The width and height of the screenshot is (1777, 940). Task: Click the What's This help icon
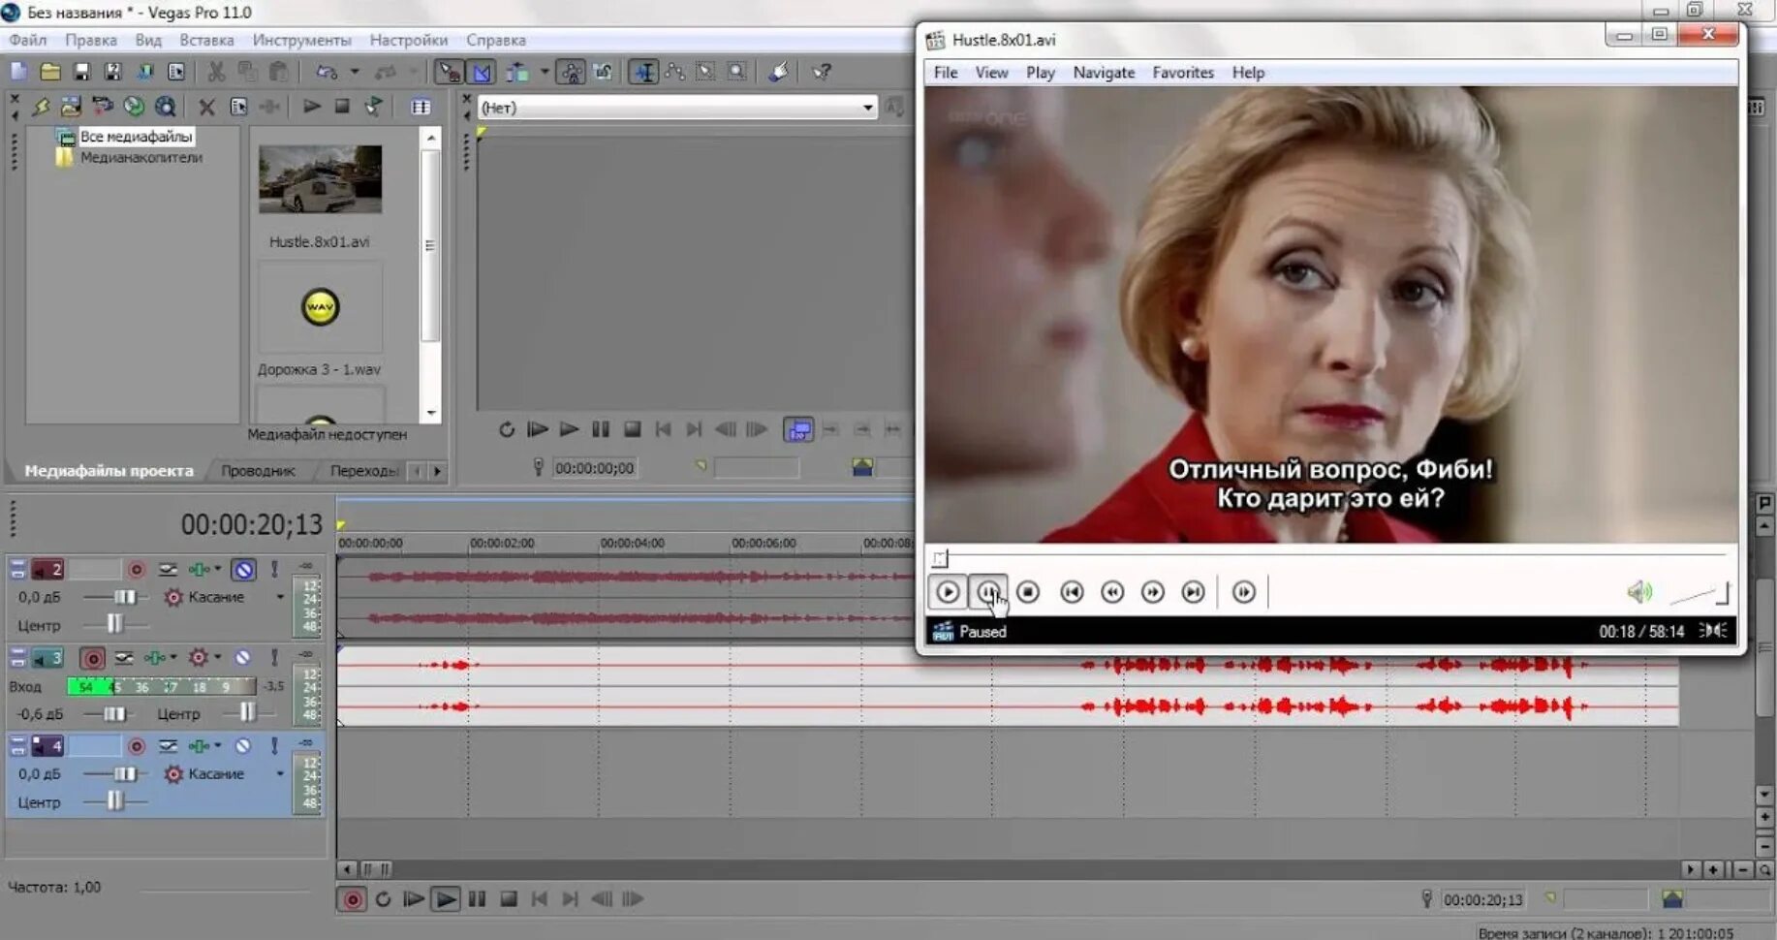822,72
